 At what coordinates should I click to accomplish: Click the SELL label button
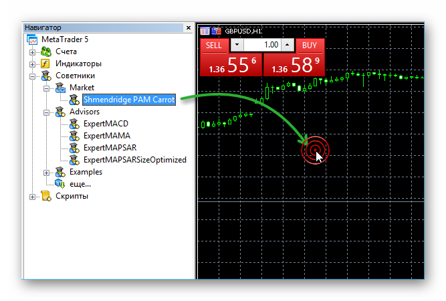coord(213,45)
